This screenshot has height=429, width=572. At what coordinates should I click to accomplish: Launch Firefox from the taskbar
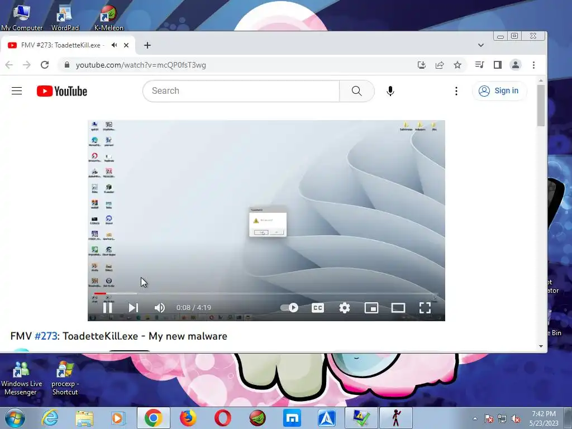(188, 418)
